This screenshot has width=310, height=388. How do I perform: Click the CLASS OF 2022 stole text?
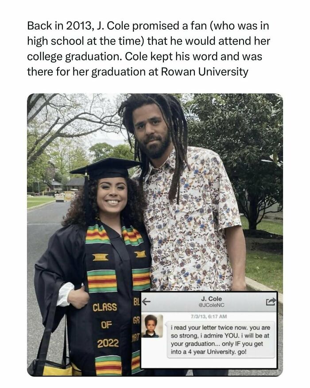[x=105, y=325]
